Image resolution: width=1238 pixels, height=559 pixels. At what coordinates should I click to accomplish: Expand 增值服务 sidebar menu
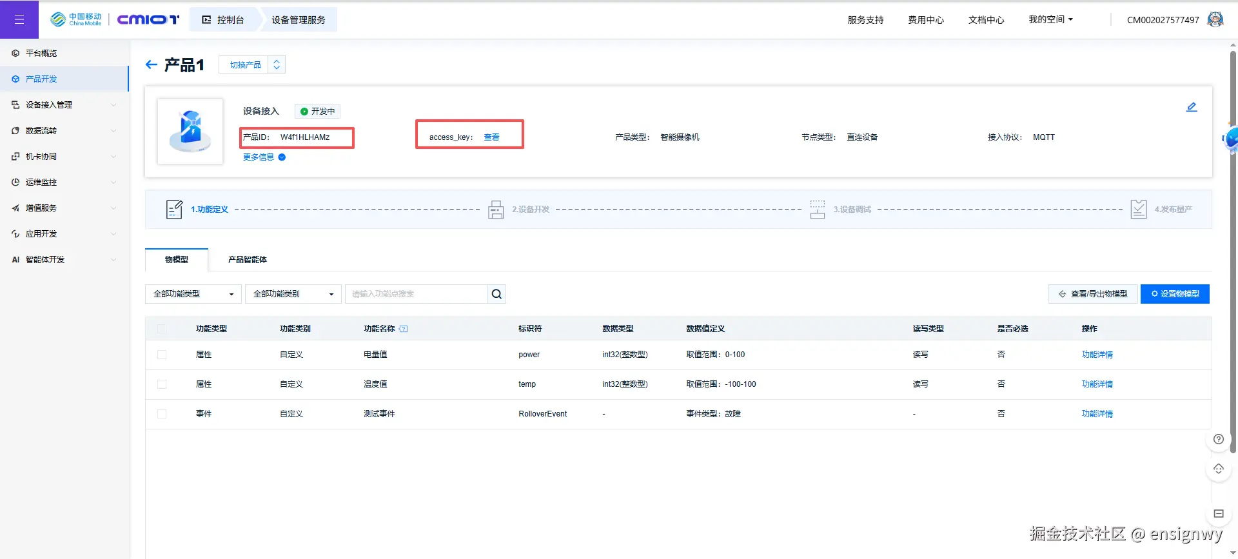[x=64, y=208]
